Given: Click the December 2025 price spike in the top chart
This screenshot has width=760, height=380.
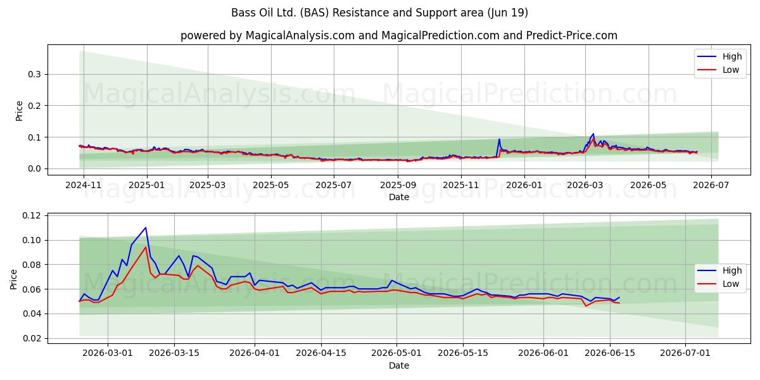Looking at the screenshot, I should click(499, 139).
